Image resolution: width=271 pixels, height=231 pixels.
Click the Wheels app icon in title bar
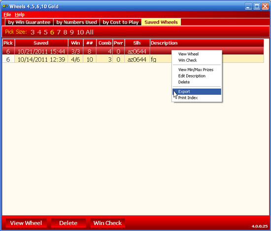(x=5, y=6)
